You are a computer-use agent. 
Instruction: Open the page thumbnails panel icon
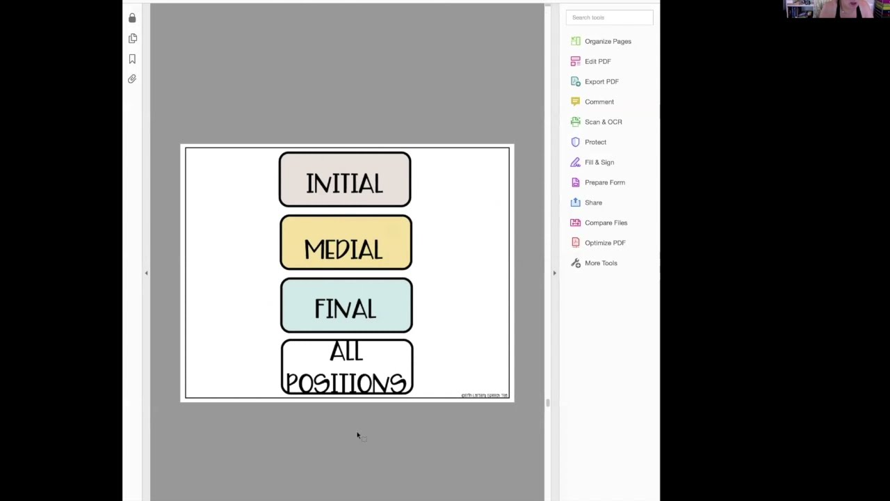(x=132, y=38)
